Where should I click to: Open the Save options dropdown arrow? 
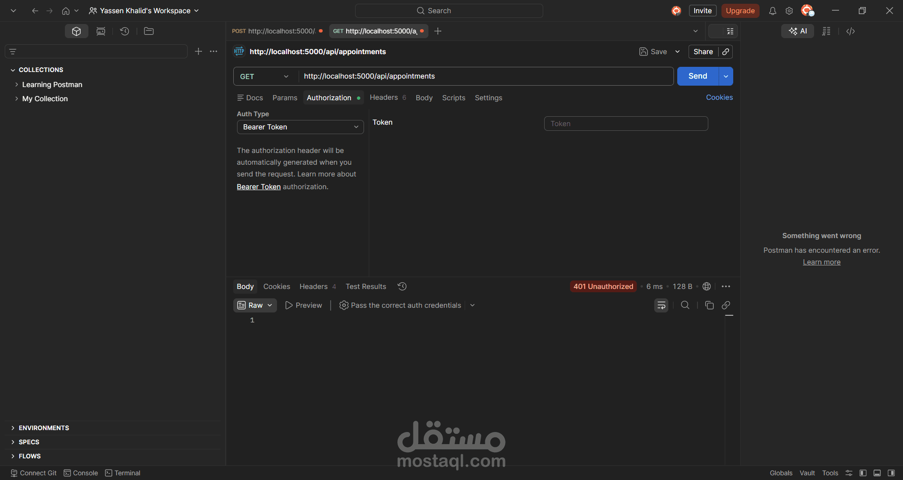click(x=677, y=52)
